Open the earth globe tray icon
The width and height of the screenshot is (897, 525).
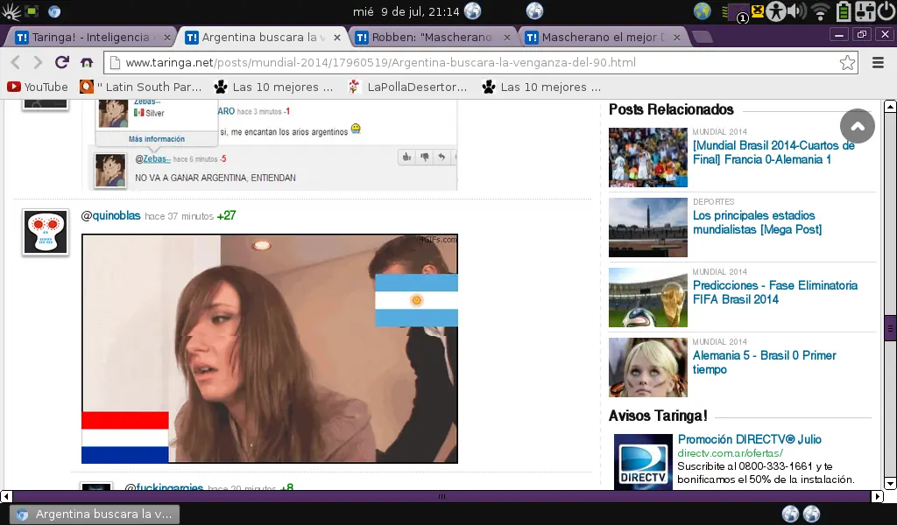click(x=702, y=10)
